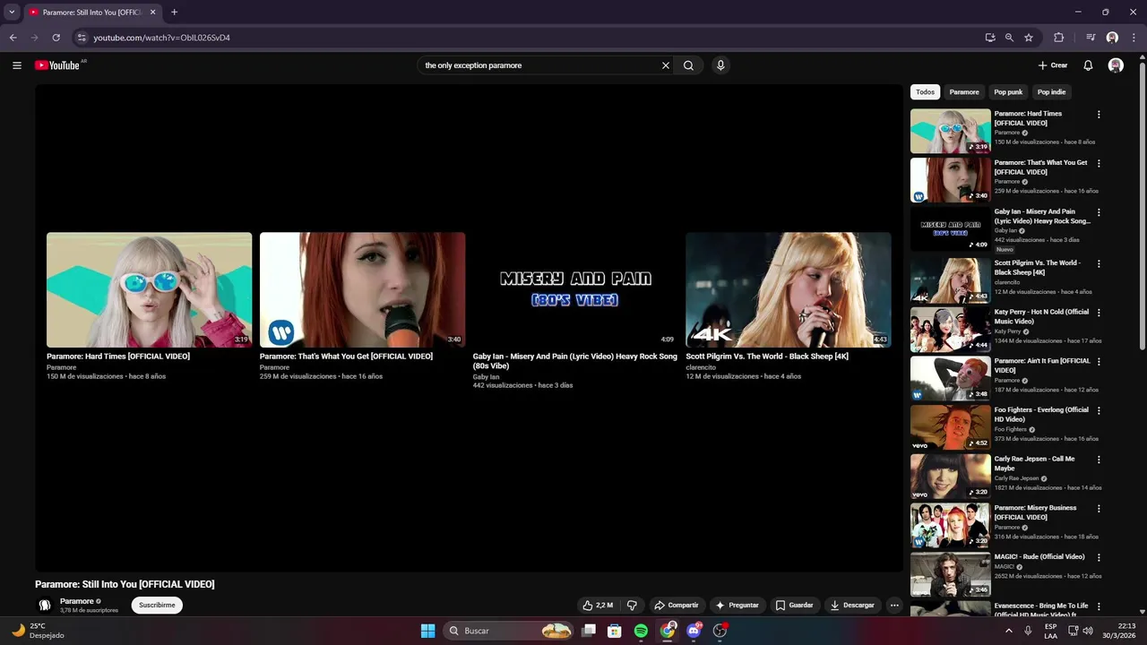1147x645 pixels.
Task: Open a new browser tab
Action: 174,13
